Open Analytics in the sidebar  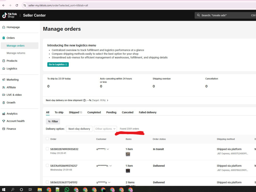coord(12,114)
